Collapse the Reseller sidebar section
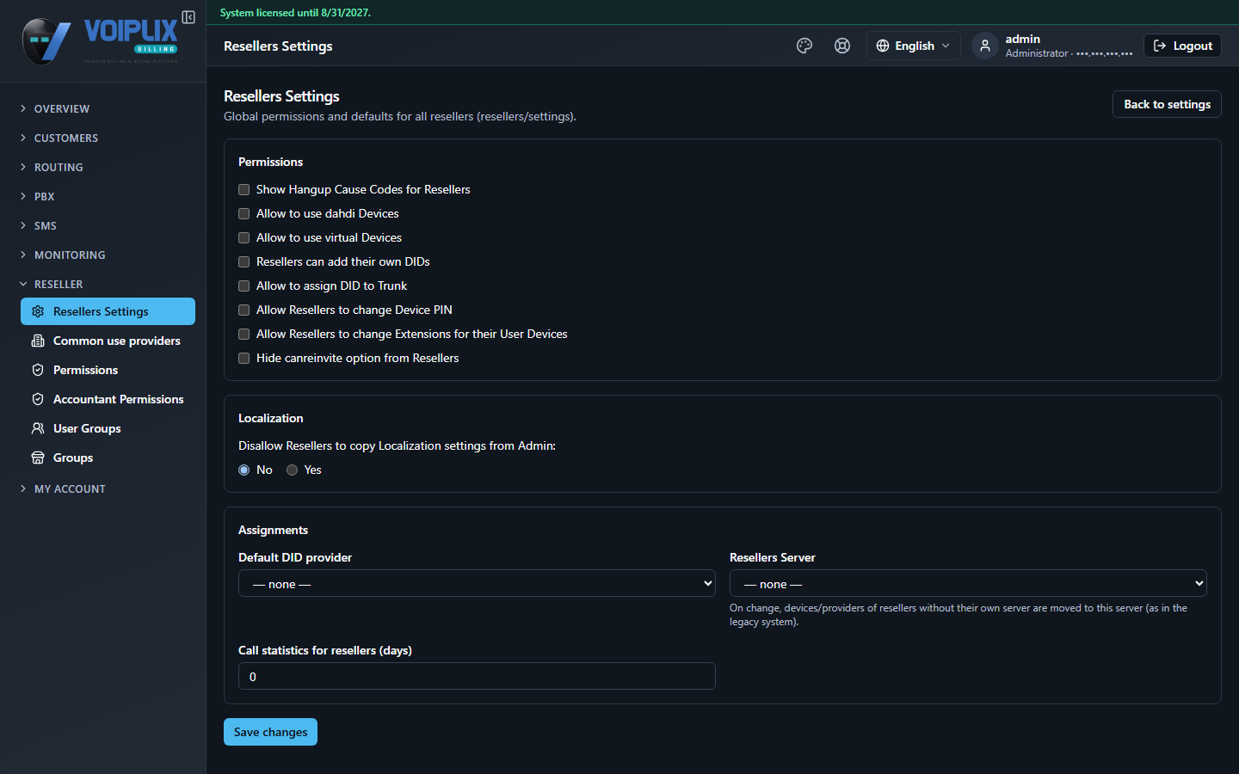The width and height of the screenshot is (1239, 774). click(x=103, y=284)
